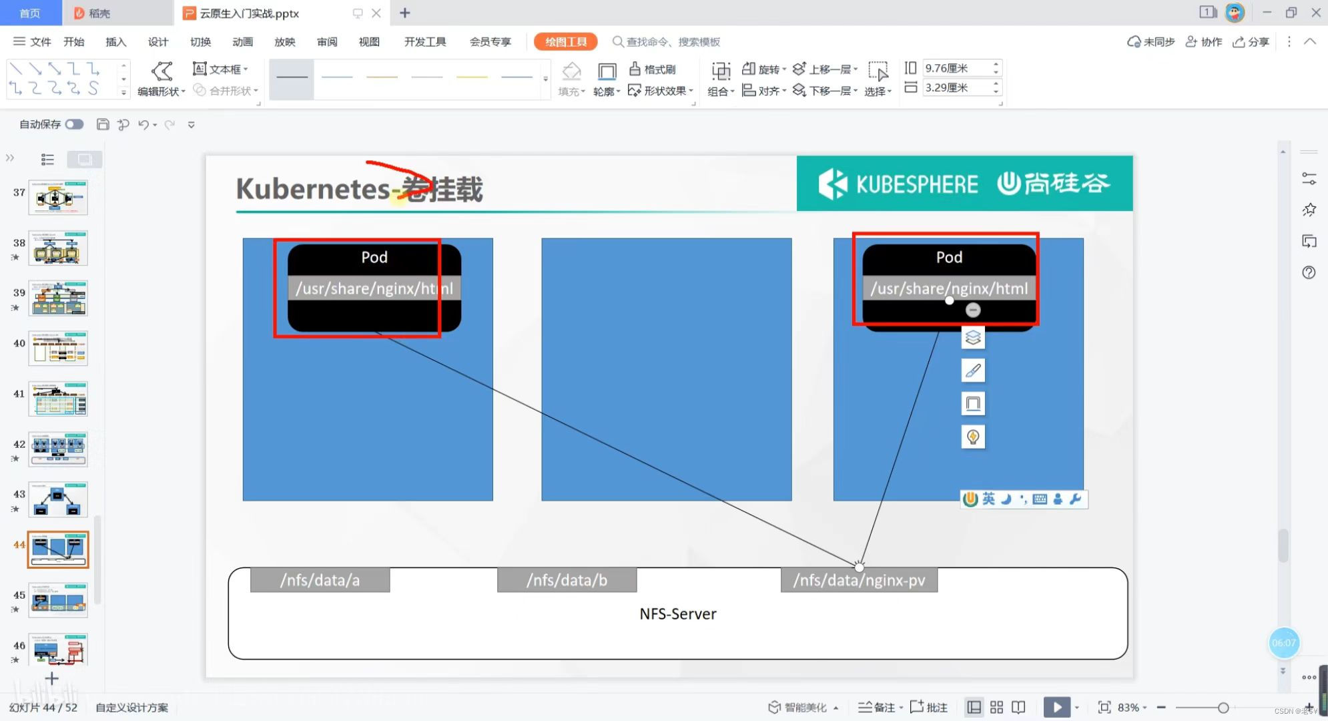Click the lightbulb icon in floating toolbar
Image resolution: width=1328 pixels, height=721 pixels.
(x=973, y=437)
